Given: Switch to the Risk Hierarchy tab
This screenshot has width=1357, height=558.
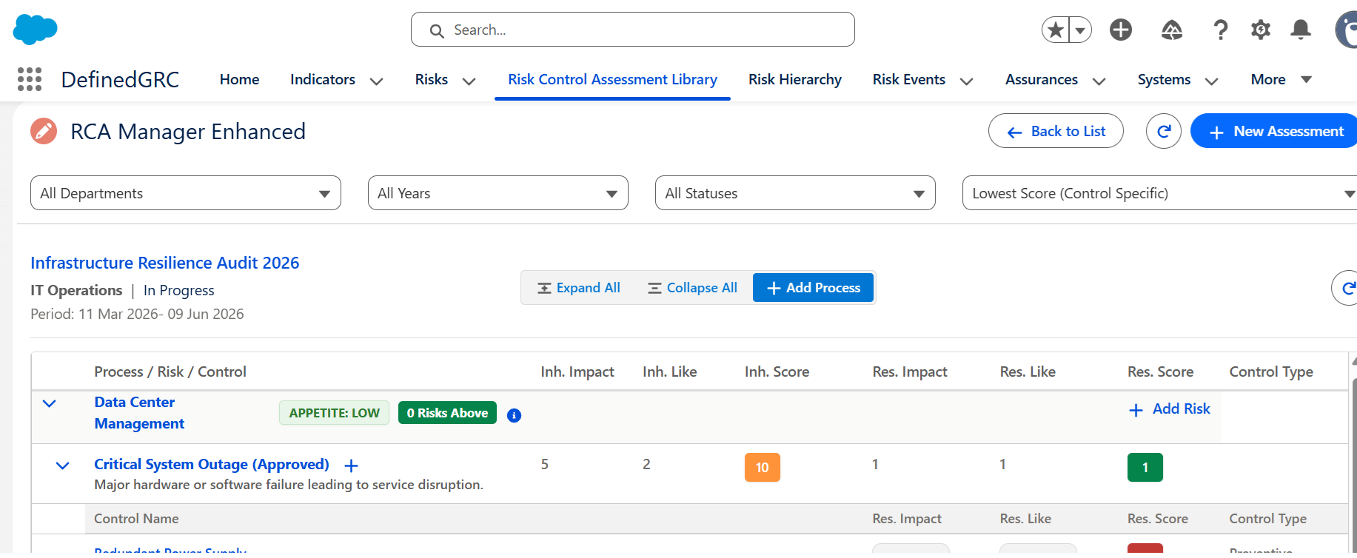Looking at the screenshot, I should (x=794, y=79).
